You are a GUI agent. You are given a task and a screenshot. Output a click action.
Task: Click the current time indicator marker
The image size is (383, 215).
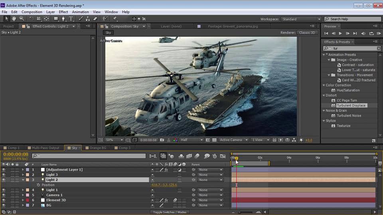237,158
